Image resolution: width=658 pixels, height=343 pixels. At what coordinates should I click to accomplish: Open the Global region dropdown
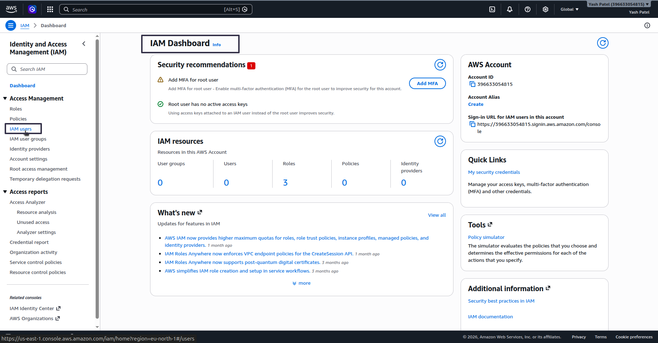point(570,9)
